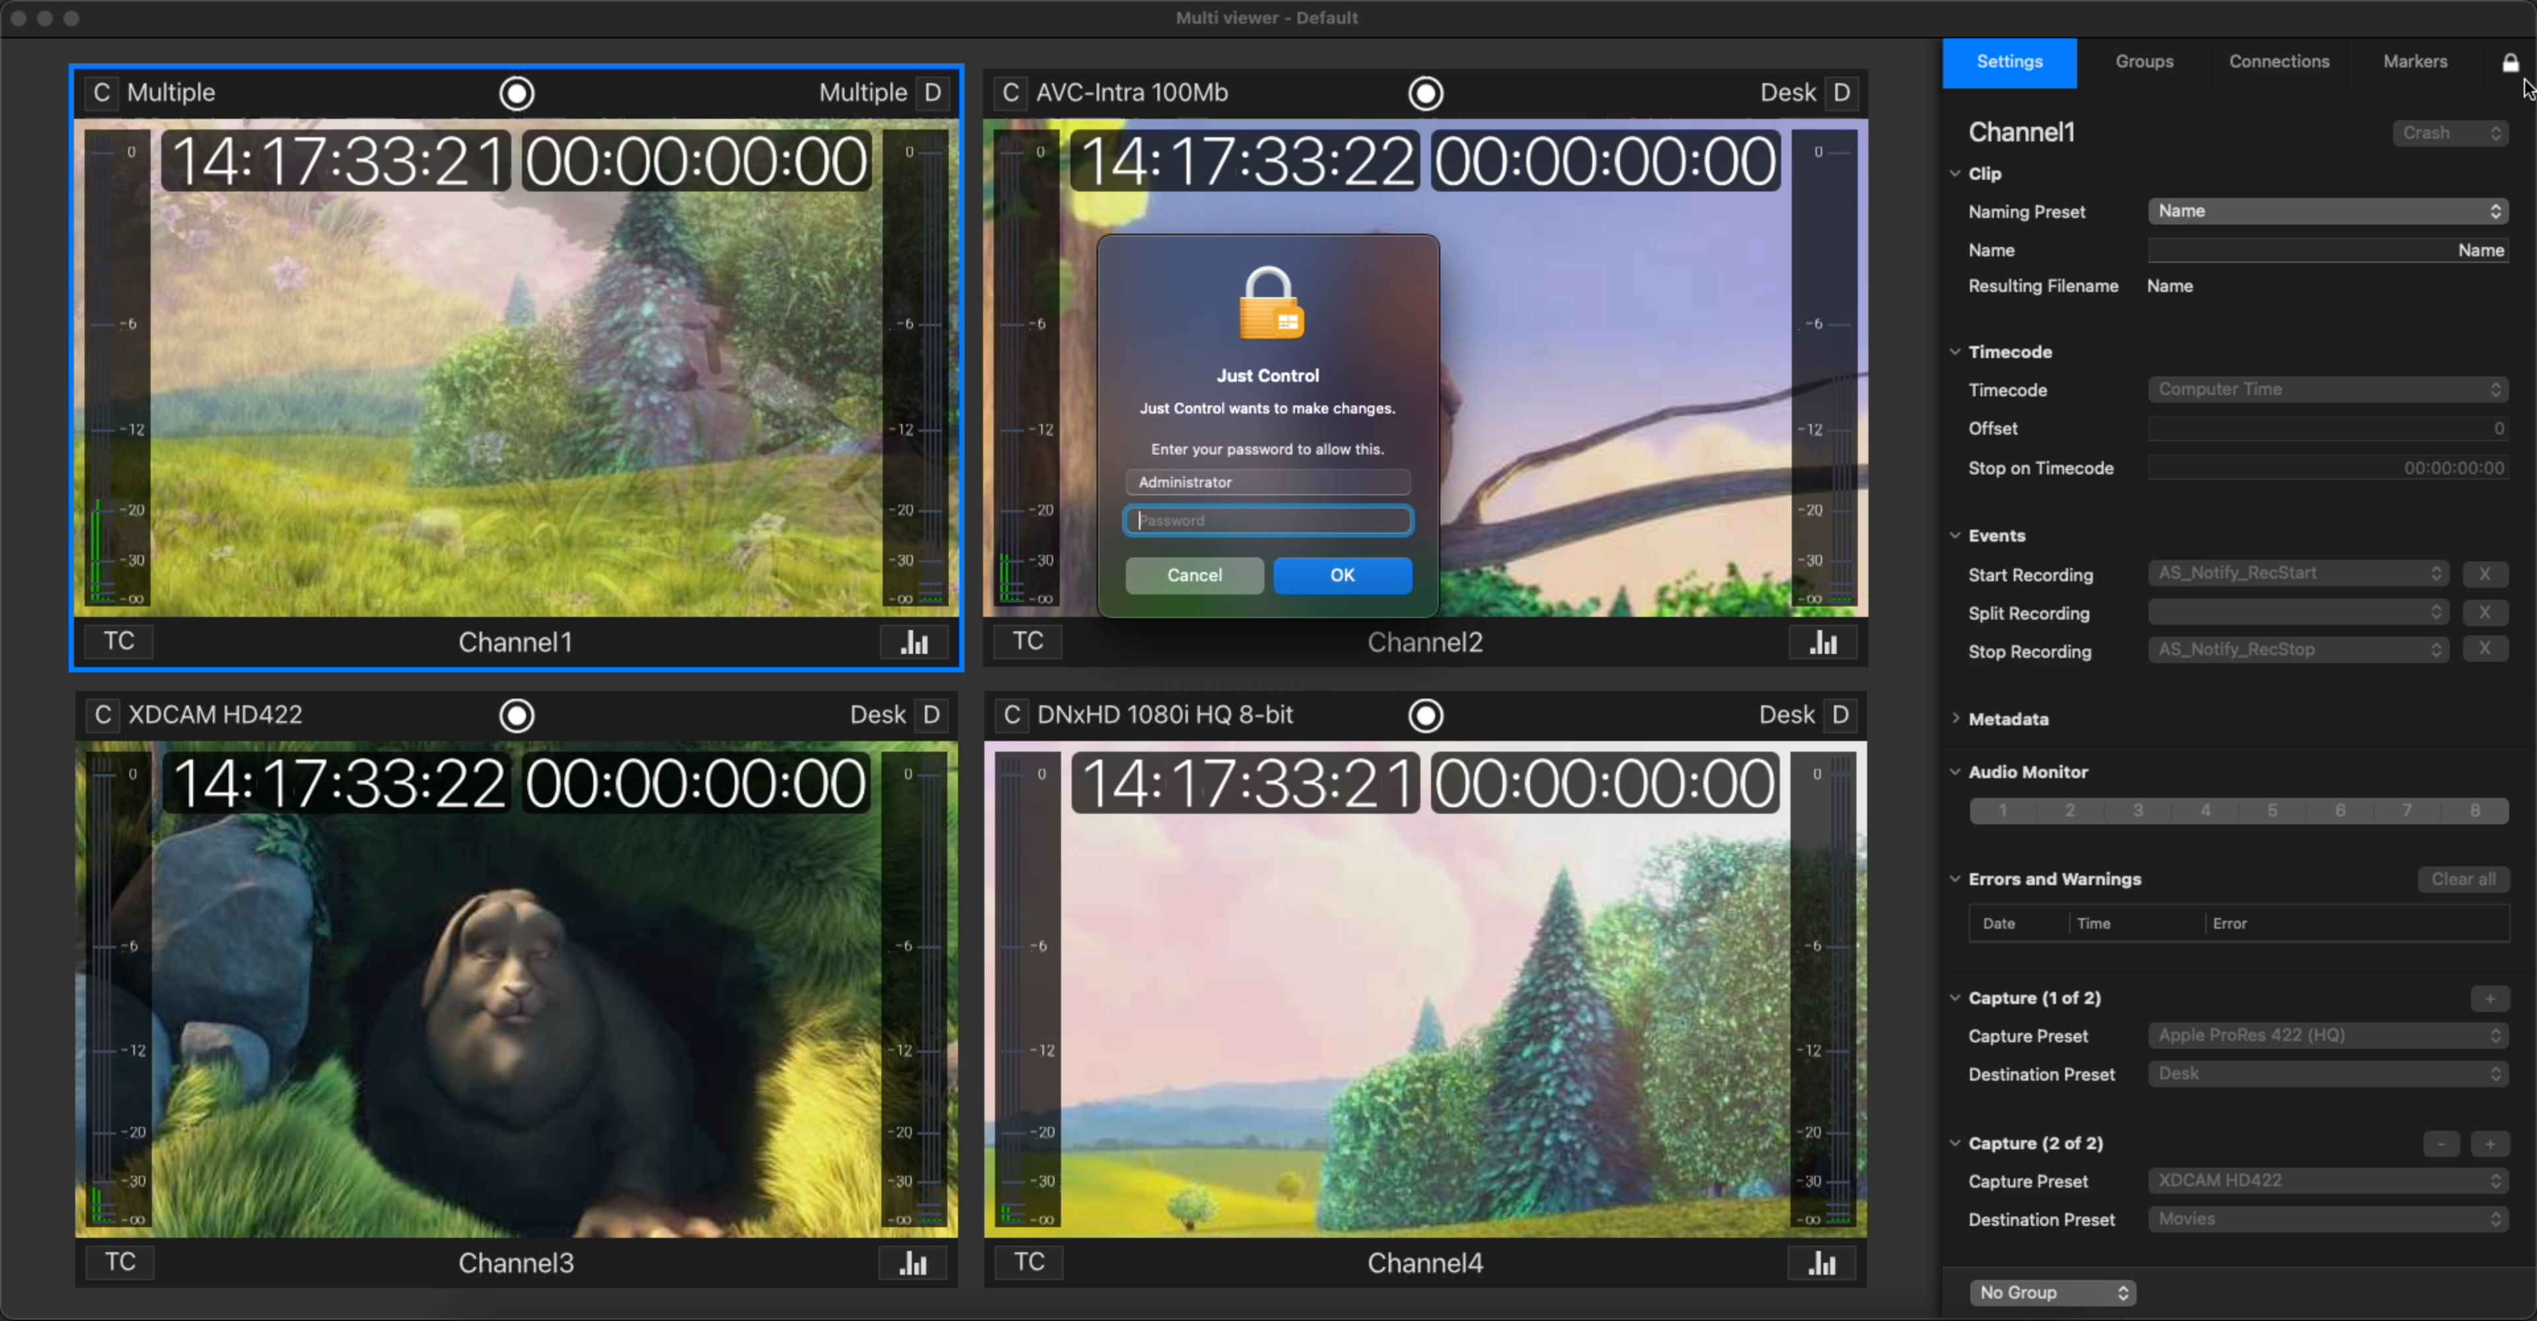
Task: Clear the Stop Recording event with X
Action: (x=2485, y=649)
